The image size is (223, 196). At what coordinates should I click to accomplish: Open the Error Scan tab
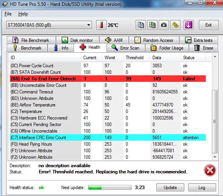click(126, 48)
